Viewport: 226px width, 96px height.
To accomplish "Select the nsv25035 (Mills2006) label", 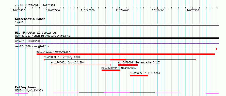I will tap(145, 73).
